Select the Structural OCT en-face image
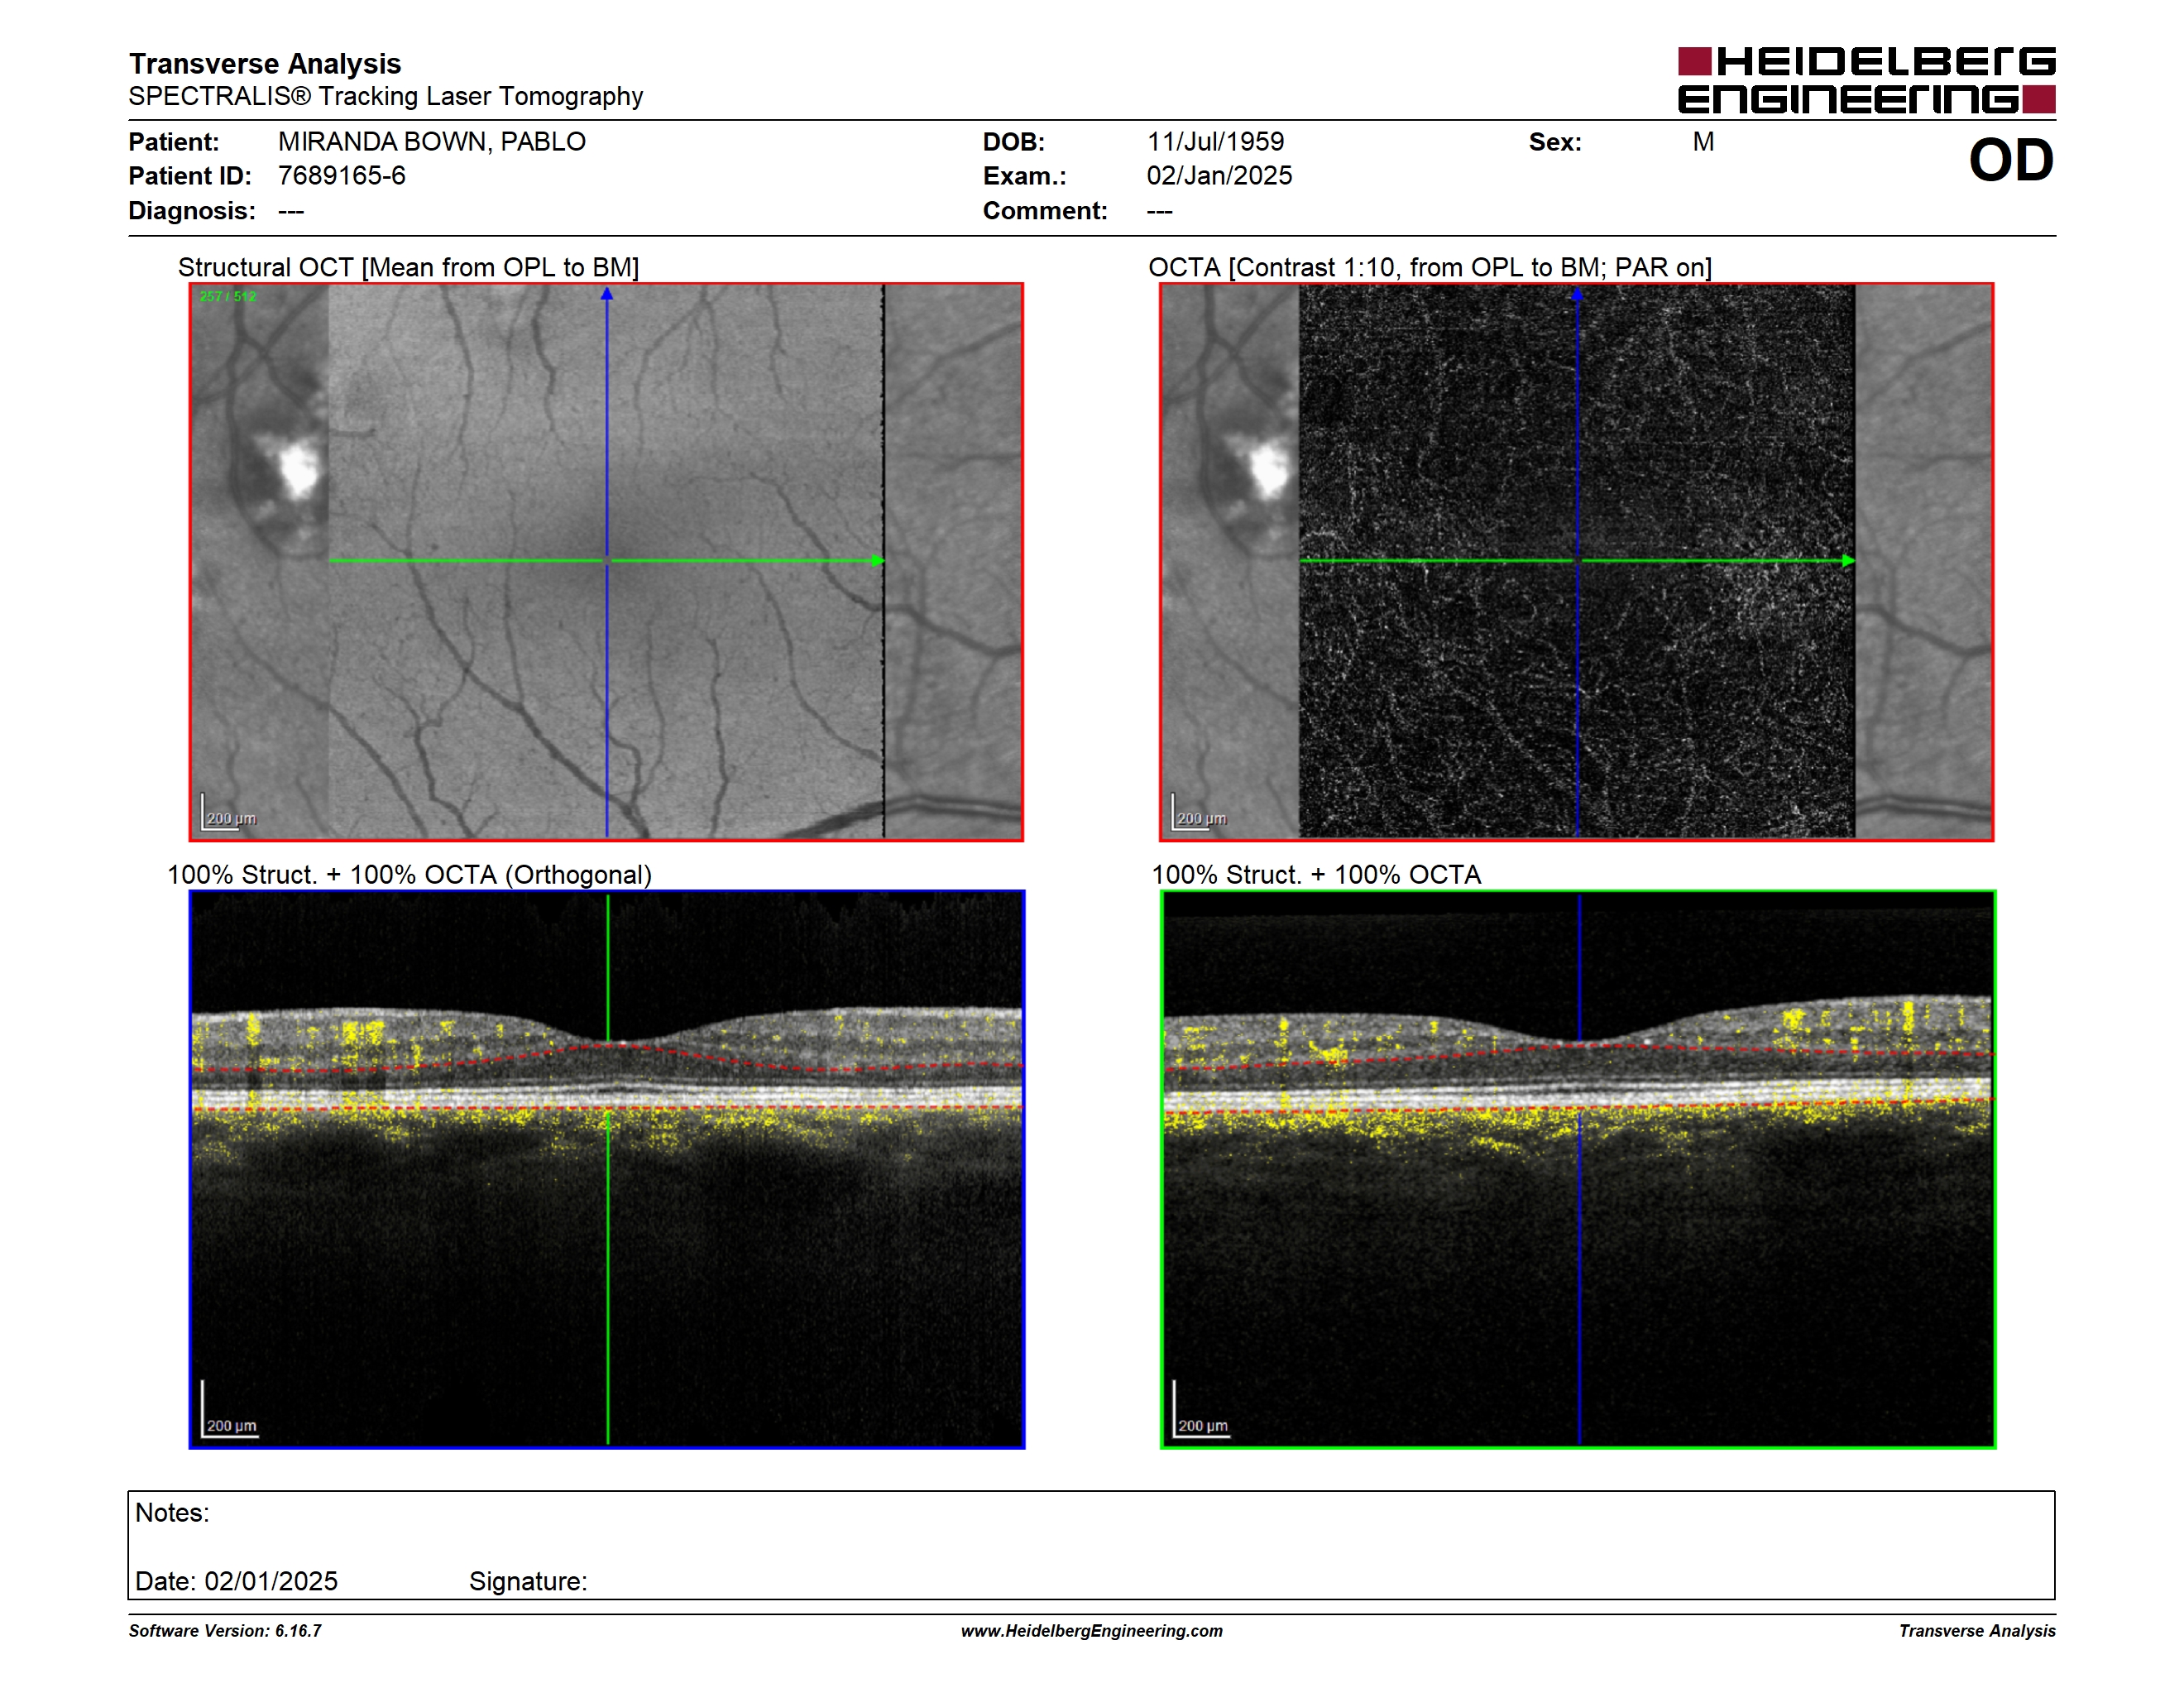2184x1688 pixels. (x=606, y=562)
